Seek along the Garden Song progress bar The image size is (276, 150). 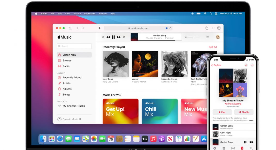coord(160,40)
